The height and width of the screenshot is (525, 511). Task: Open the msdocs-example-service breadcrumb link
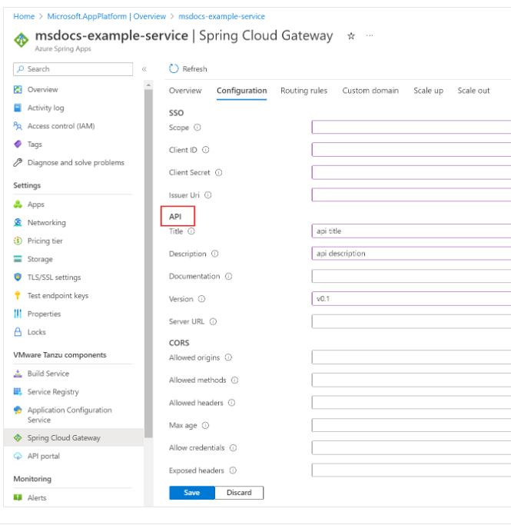click(x=221, y=16)
